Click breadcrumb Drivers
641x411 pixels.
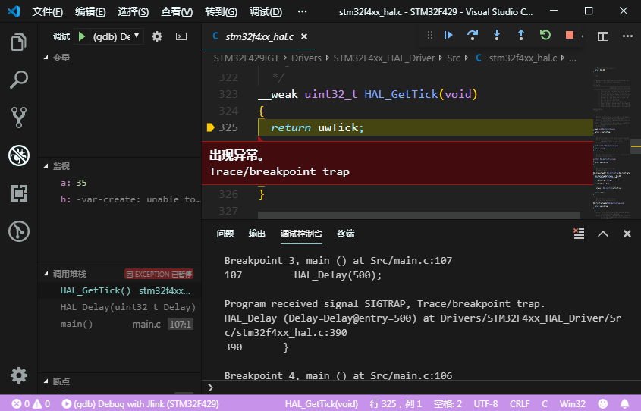306,58
